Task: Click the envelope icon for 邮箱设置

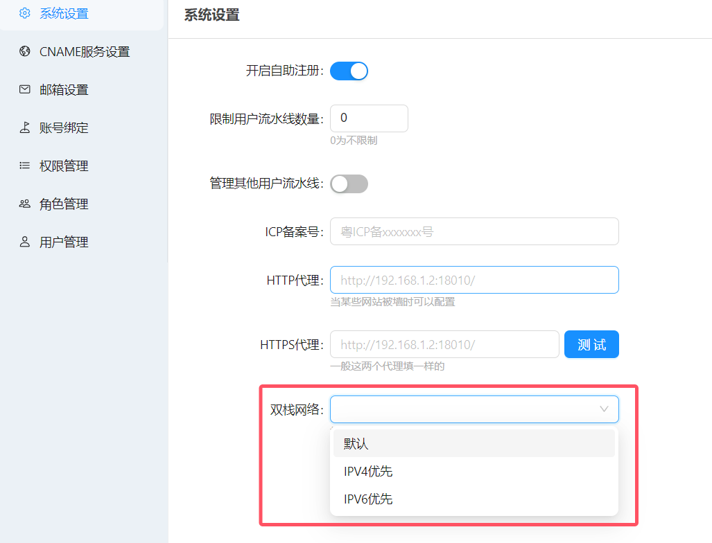Action: 25,89
